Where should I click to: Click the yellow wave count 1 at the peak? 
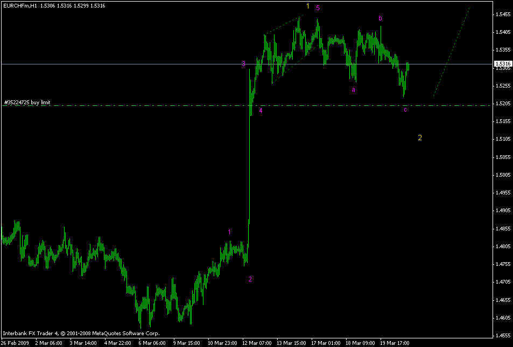tap(308, 7)
